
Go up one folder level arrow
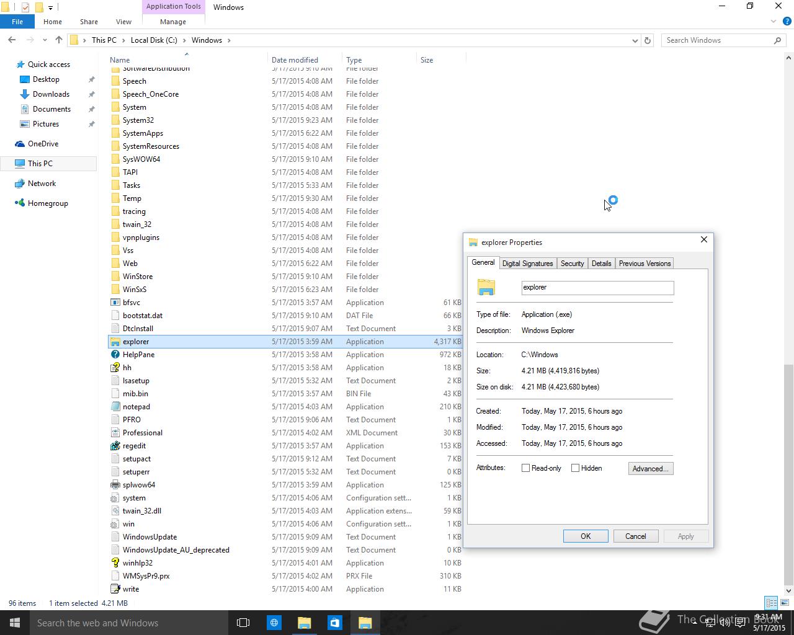click(x=59, y=40)
